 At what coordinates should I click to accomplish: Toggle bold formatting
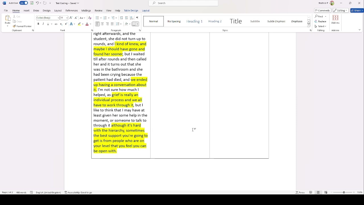[38, 24]
